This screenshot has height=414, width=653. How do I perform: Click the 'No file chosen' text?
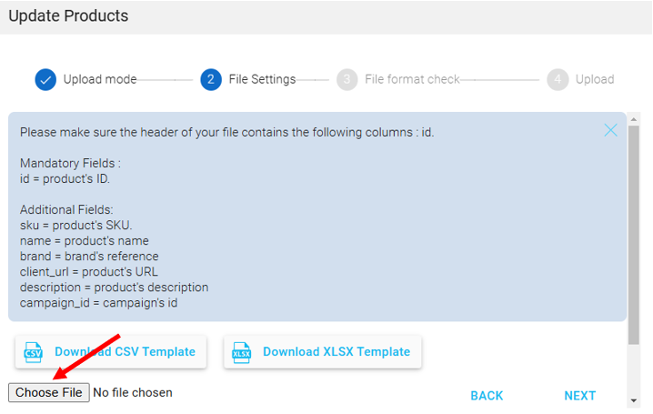[133, 392]
